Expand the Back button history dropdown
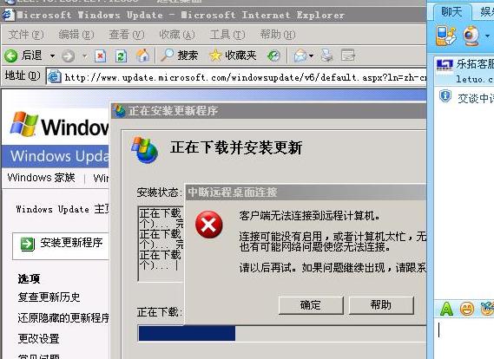The width and height of the screenshot is (494, 359). (52, 56)
